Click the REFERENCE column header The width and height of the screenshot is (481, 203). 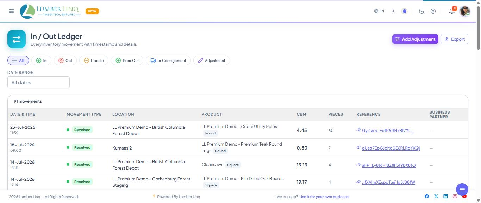(x=368, y=114)
